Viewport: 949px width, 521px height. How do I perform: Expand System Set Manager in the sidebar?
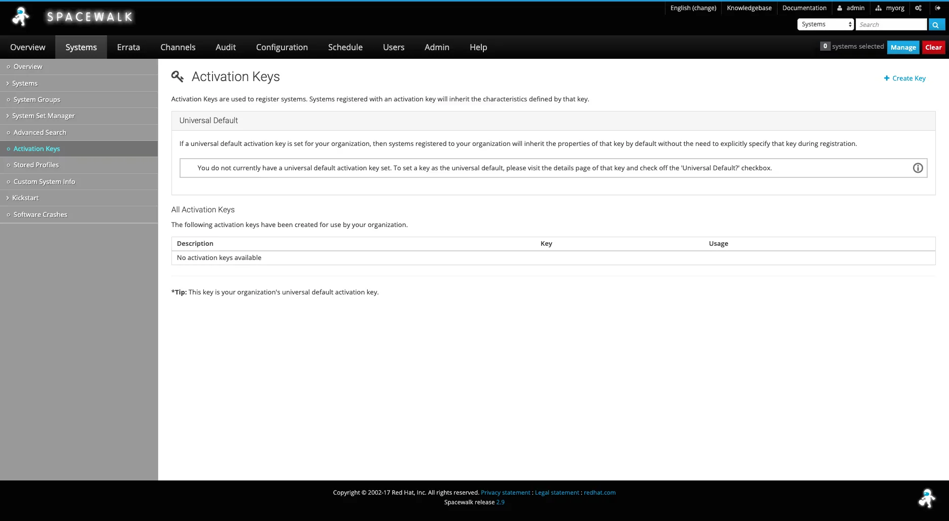(x=43, y=116)
